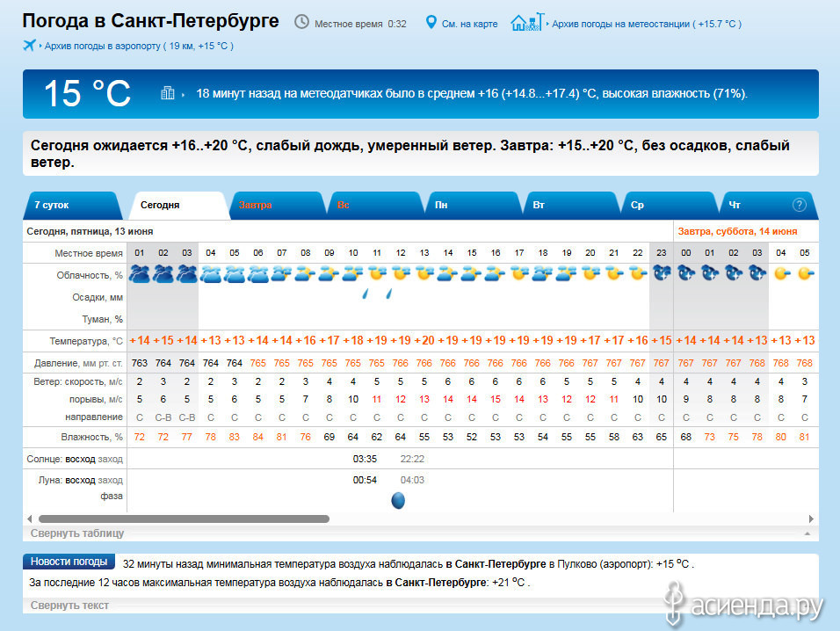This screenshot has height=631, width=840.
Task: Open См. на карте link
Action: (x=469, y=24)
